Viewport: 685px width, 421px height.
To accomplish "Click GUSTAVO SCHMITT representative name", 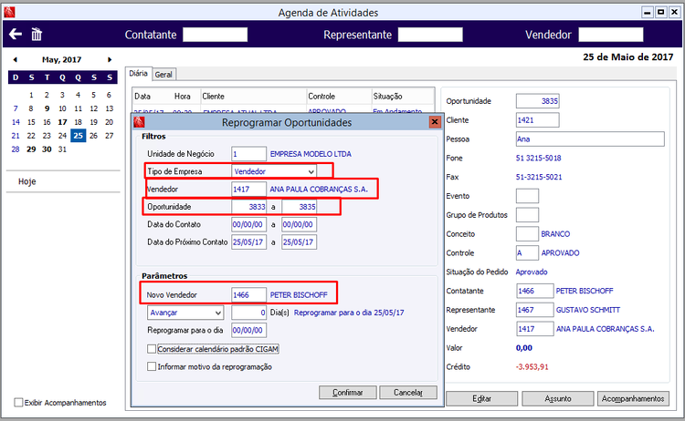I will (587, 310).
